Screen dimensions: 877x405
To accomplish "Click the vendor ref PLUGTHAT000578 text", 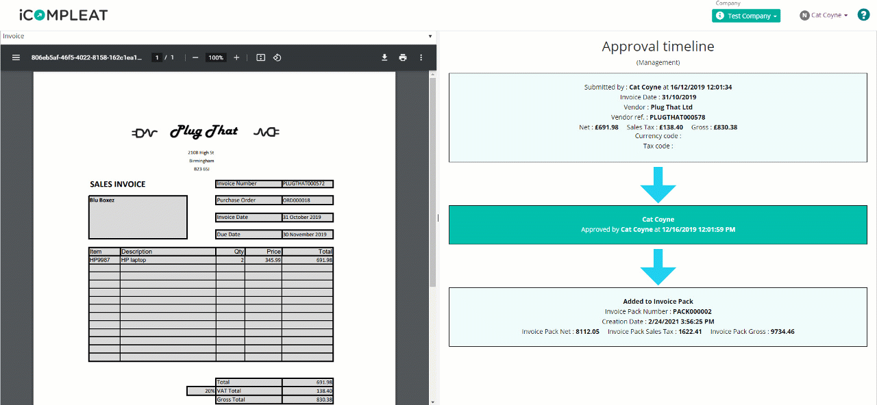I will (677, 117).
